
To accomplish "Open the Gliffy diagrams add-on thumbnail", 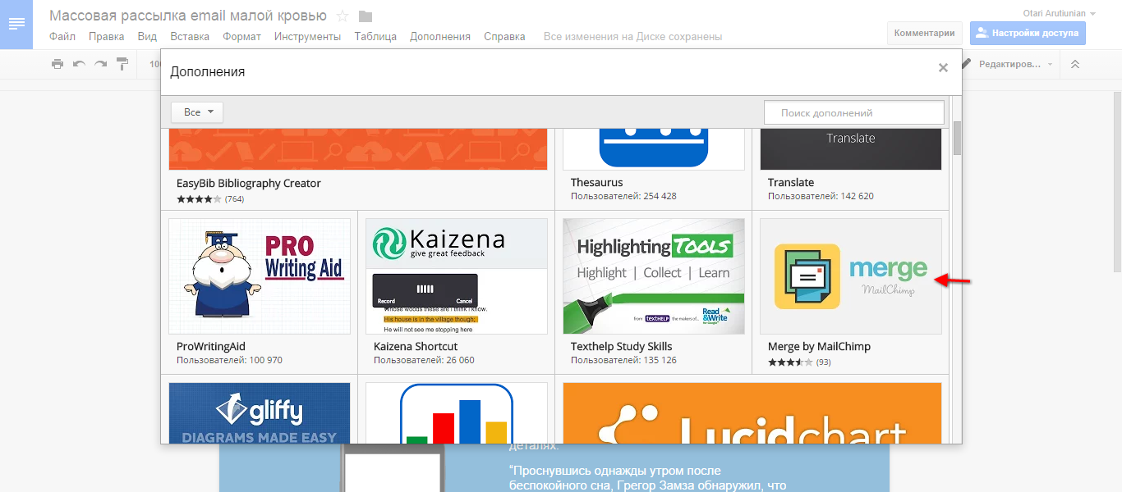I will tap(260, 412).
